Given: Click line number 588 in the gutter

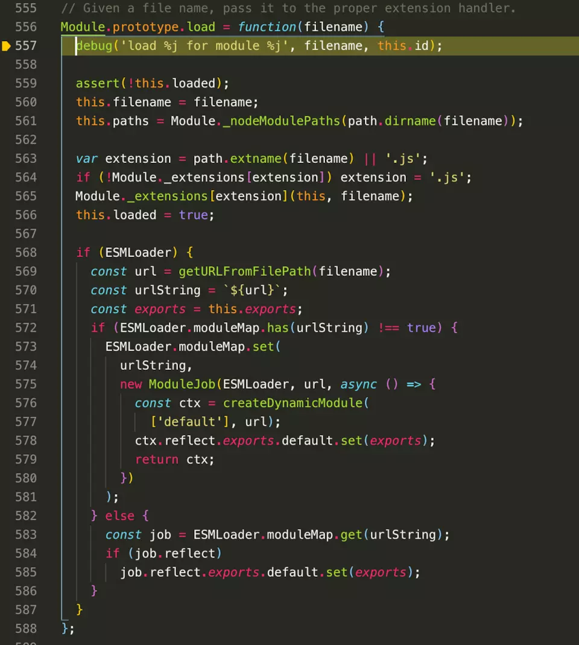Looking at the screenshot, I should point(26,628).
